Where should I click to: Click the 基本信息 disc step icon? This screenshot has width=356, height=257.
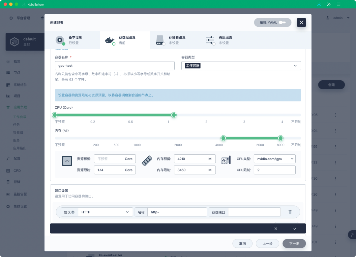[x=60, y=40]
